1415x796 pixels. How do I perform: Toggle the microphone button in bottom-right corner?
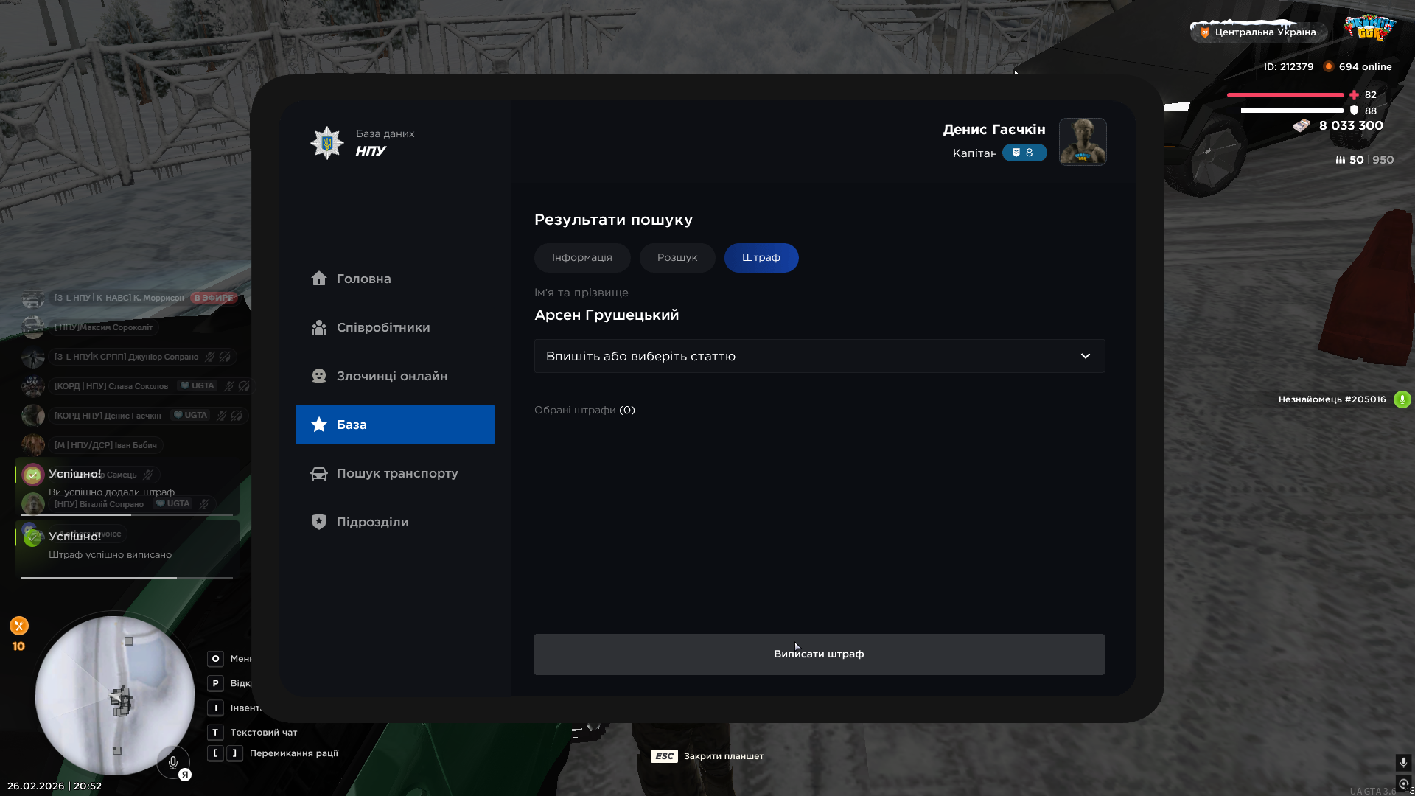(x=1403, y=763)
